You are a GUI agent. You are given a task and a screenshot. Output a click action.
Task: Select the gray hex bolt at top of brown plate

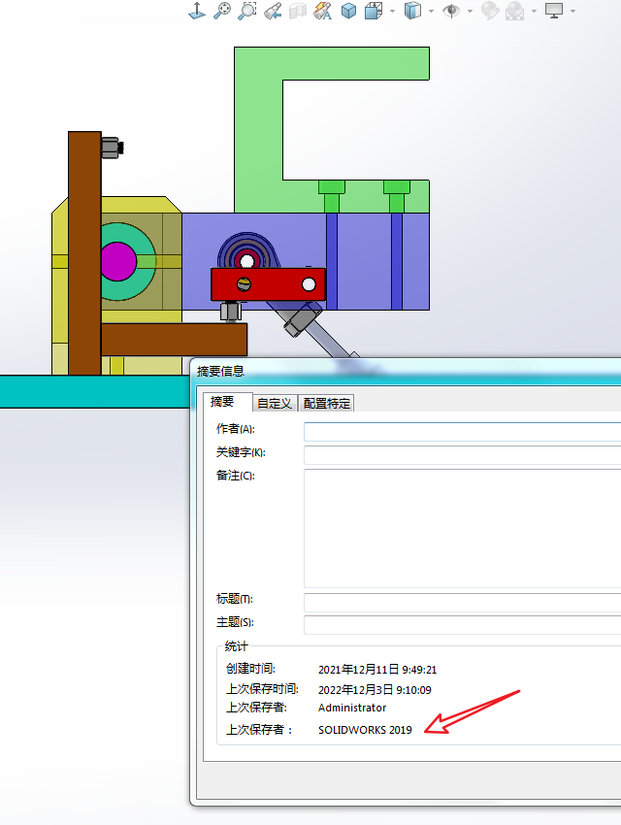pos(112,148)
